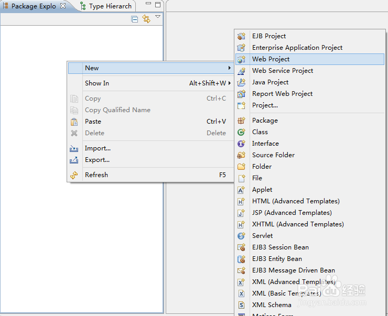Toggle Link with Editor arrows icon
The height and width of the screenshot is (316, 388).
146,19
